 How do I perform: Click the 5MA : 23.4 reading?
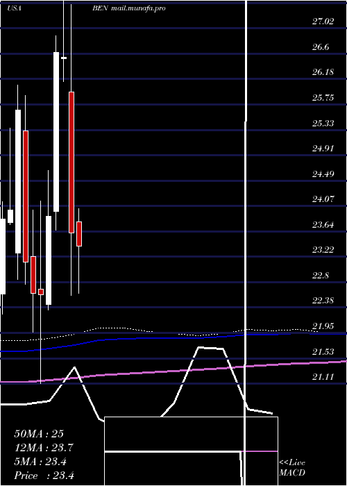click(40, 462)
